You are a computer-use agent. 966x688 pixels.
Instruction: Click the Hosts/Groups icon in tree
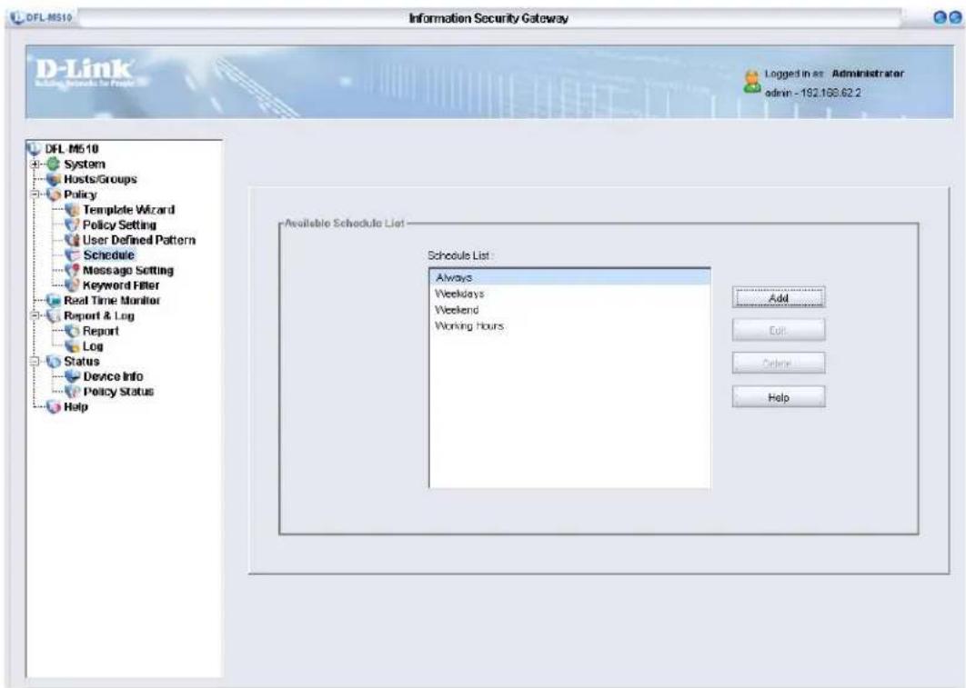54,179
